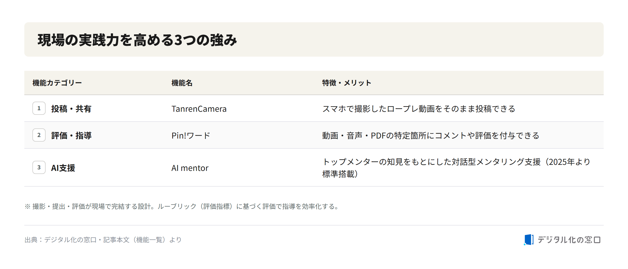Click the トップメンター description text

[456, 168]
